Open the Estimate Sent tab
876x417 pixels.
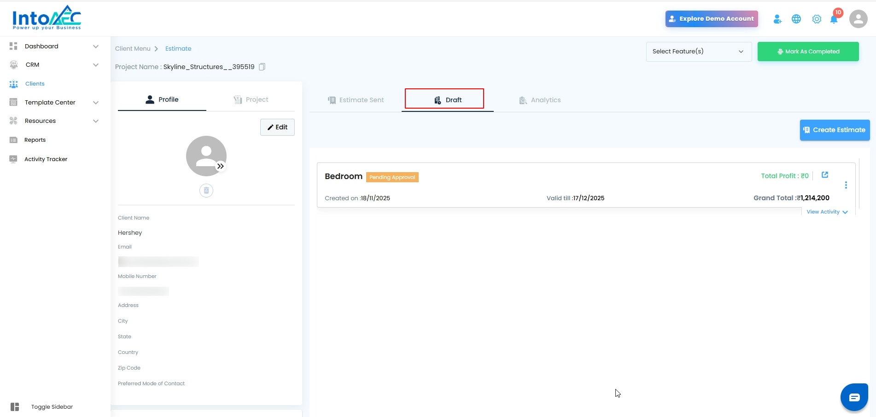[x=356, y=100]
